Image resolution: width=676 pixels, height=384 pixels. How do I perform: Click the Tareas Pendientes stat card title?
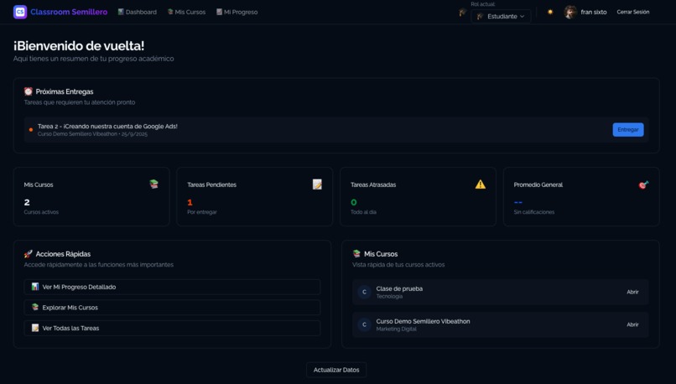(211, 184)
